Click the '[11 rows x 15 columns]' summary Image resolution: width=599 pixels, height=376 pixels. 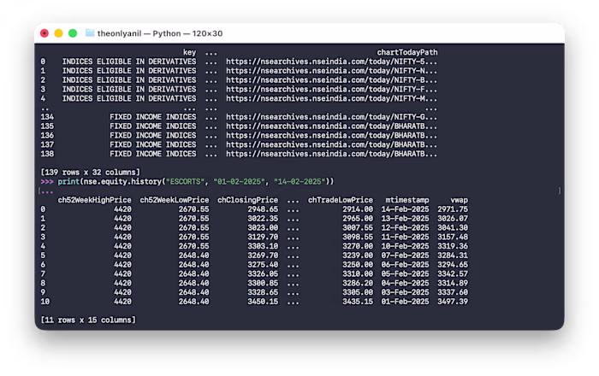(88, 320)
